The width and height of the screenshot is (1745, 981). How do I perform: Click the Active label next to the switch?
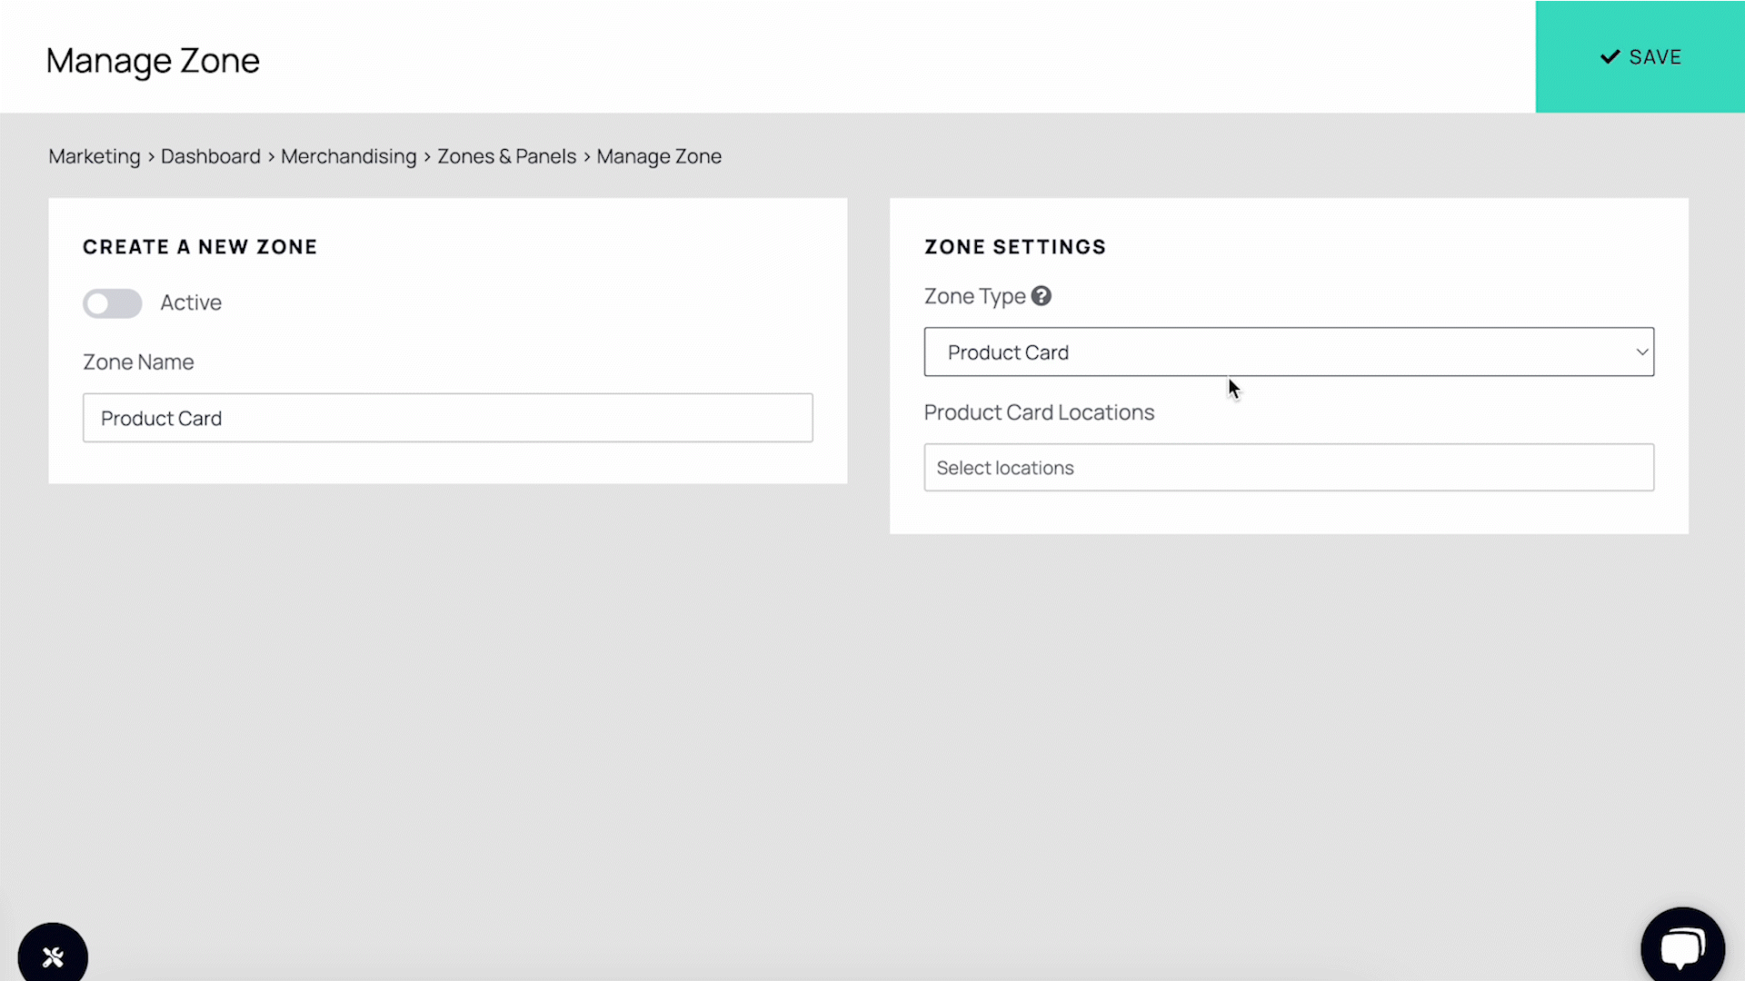(191, 302)
